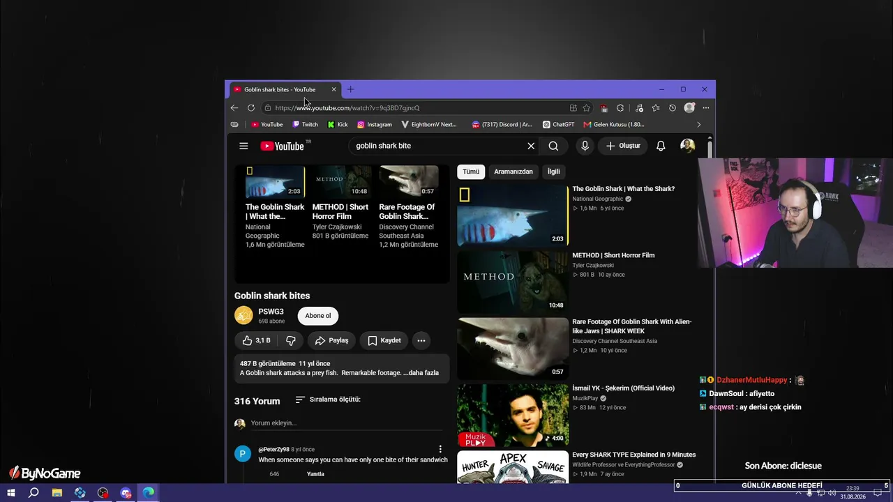Image resolution: width=893 pixels, height=502 pixels.
Task: Save the video with the Kaydet button
Action: [x=384, y=340]
